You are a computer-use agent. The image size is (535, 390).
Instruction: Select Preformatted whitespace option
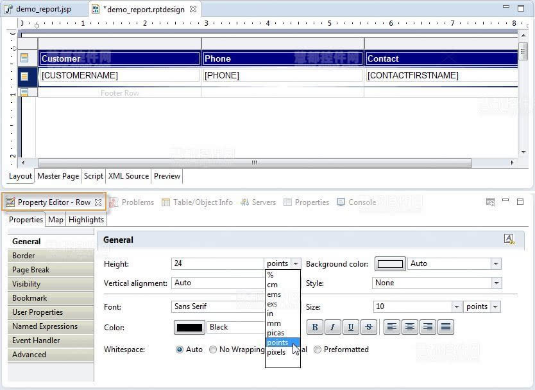click(318, 350)
